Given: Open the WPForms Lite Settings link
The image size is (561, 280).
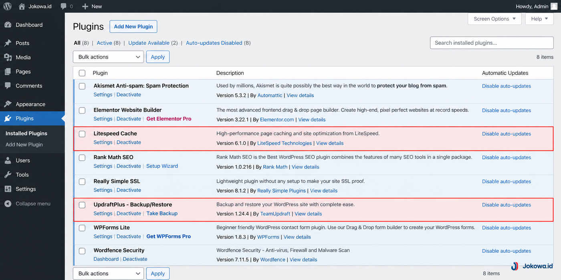Looking at the screenshot, I should [x=103, y=236].
